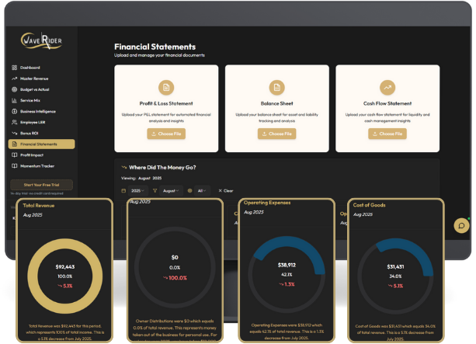Click the $0 Owner Distributions donut
This screenshot has width=476, height=344.
[175, 267]
